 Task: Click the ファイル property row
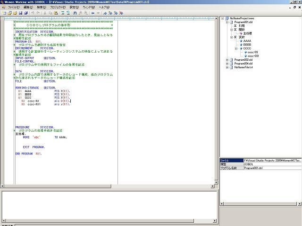pyautogui.click(x=260, y=161)
